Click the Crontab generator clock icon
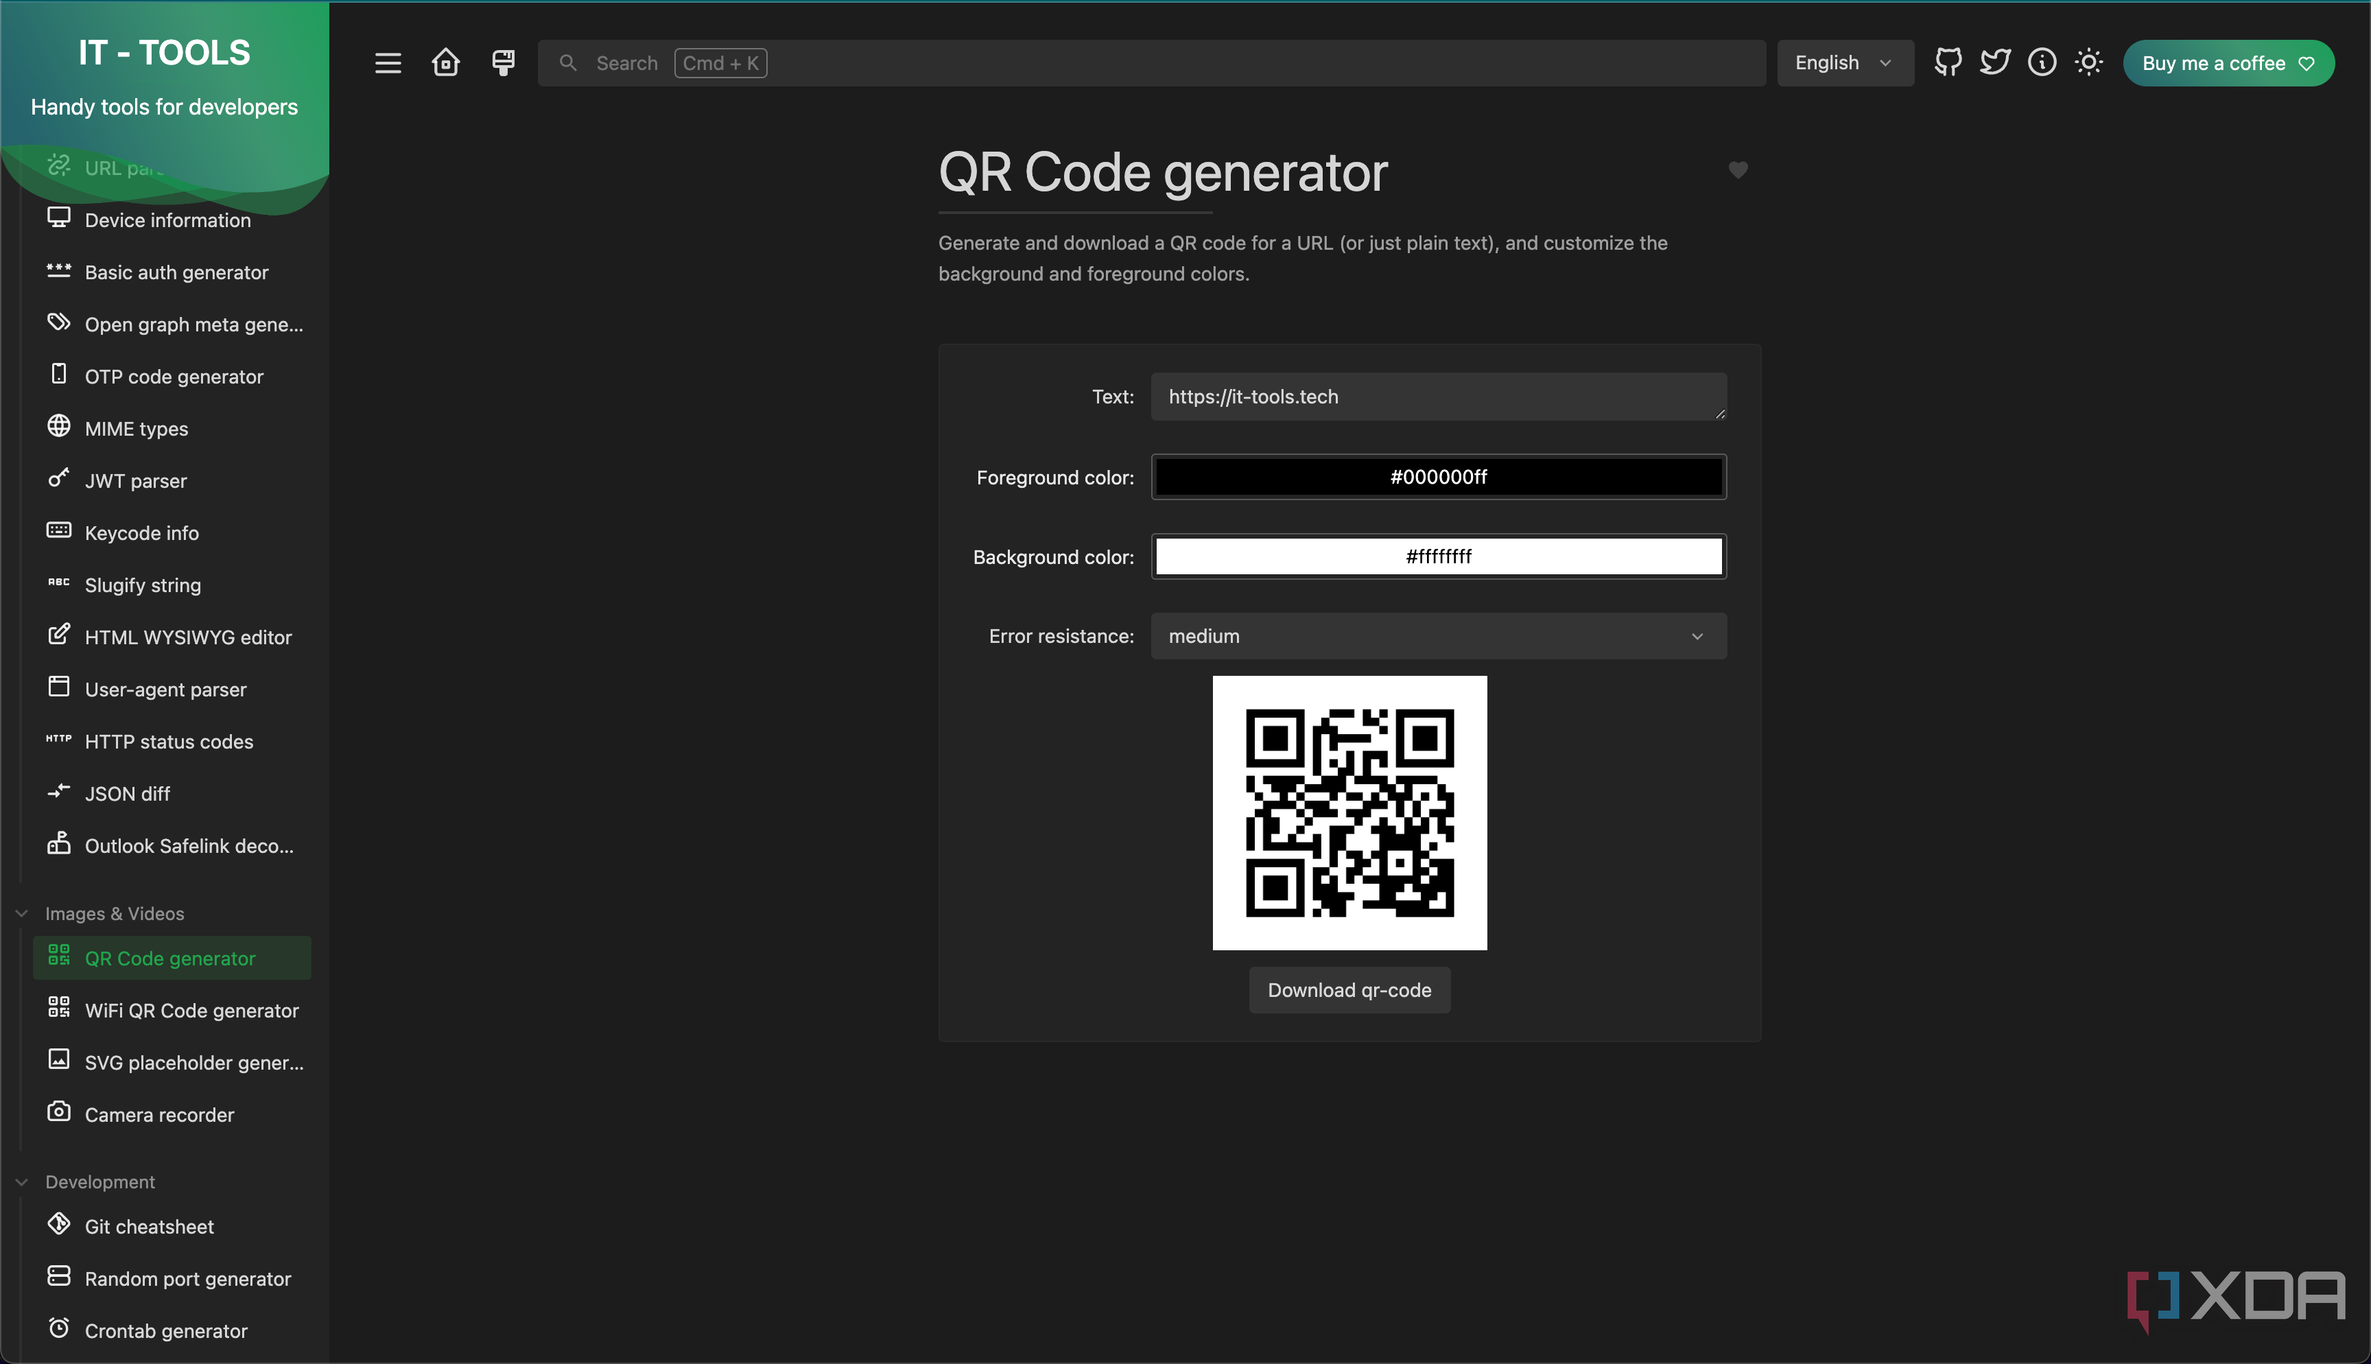The width and height of the screenshot is (2371, 1364). (59, 1328)
